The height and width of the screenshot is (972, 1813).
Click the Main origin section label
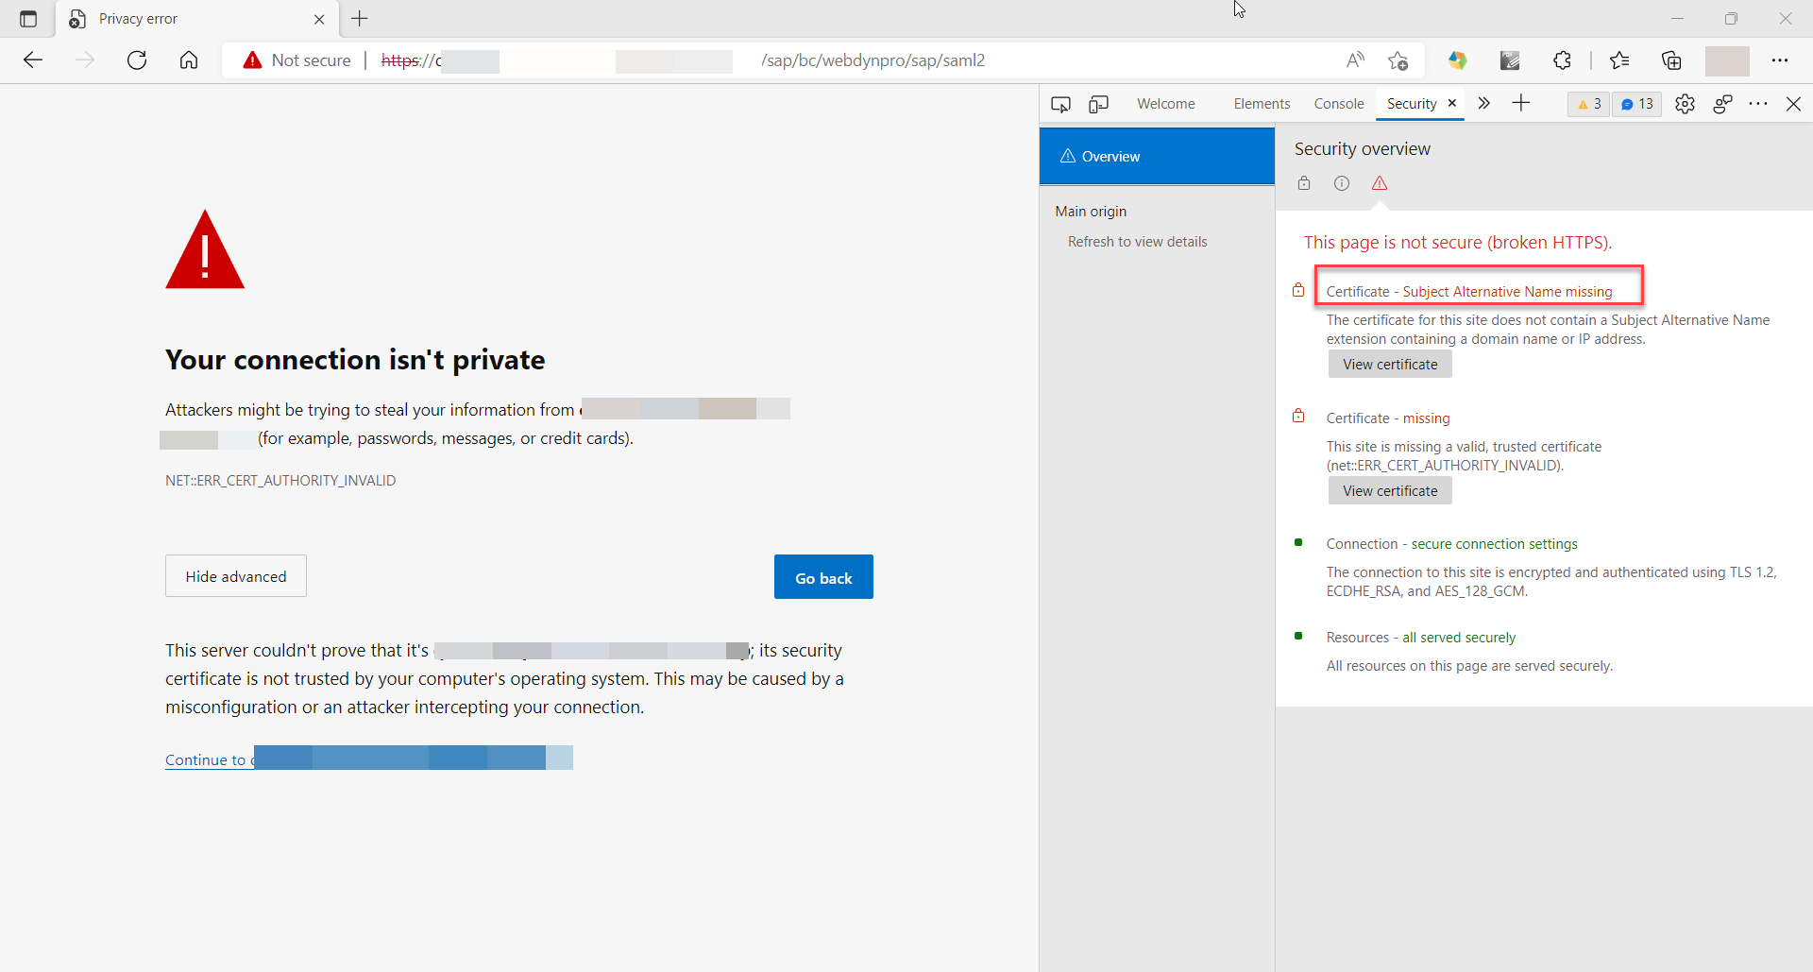pyautogui.click(x=1091, y=212)
